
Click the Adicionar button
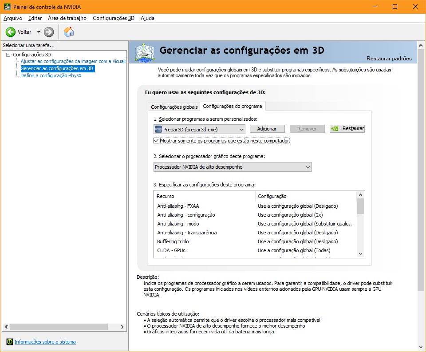267,129
